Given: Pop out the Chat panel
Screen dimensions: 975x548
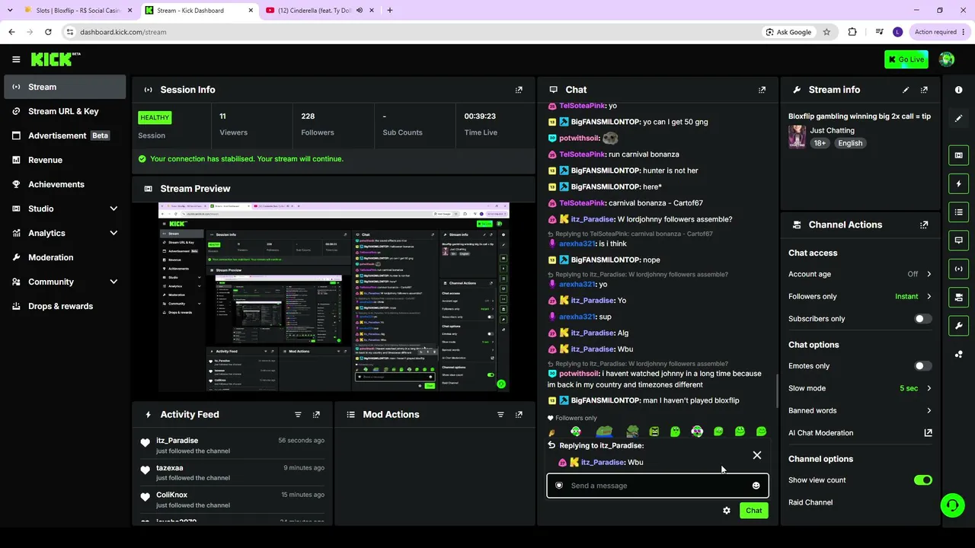Looking at the screenshot, I should point(762,90).
